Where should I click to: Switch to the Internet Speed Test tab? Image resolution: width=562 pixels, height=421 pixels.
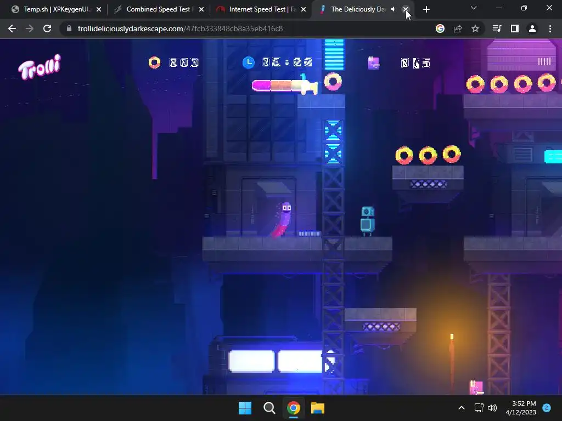coord(261,9)
